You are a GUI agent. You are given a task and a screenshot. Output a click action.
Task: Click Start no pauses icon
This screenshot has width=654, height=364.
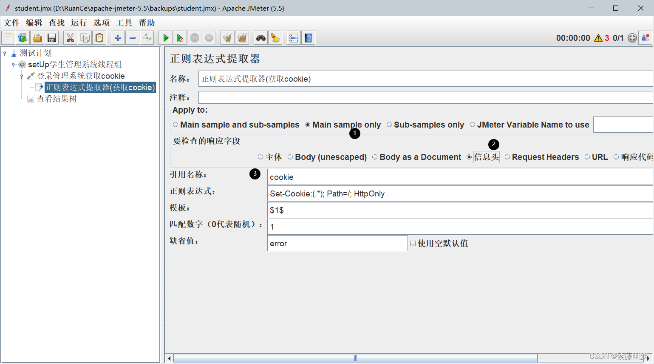click(180, 38)
